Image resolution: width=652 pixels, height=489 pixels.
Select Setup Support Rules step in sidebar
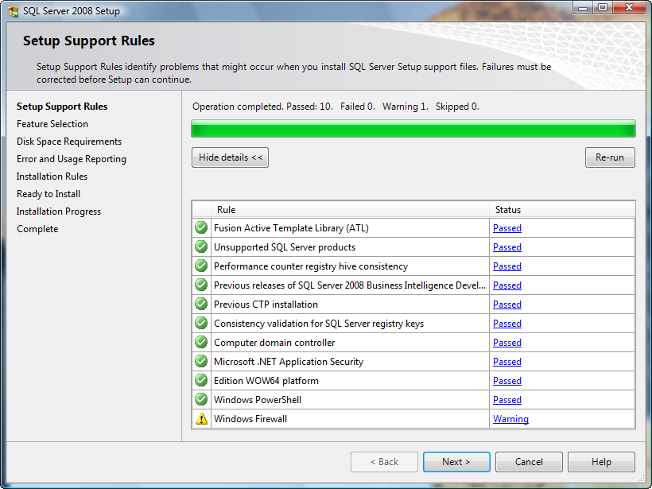pyautogui.click(x=62, y=107)
